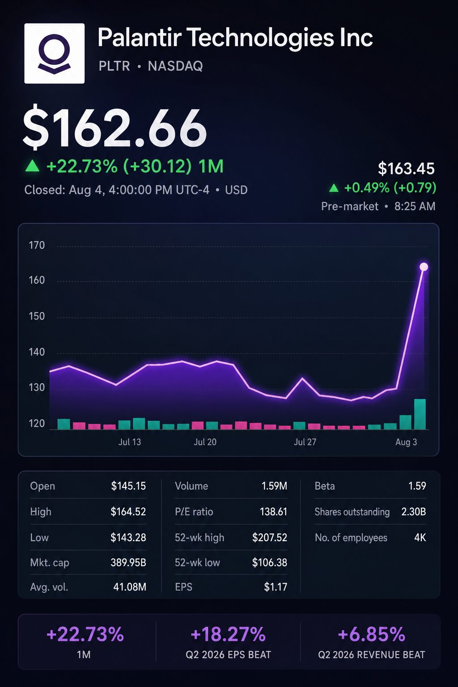The height and width of the screenshot is (687, 458).
Task: Click the 'Aug 3' date on the x-axis
Action: pos(406,442)
